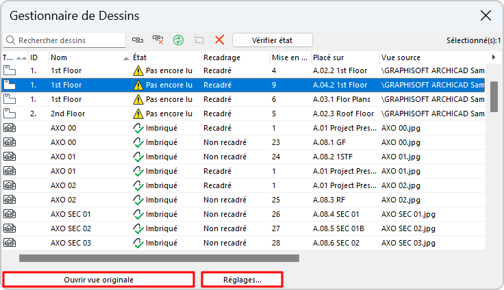Viewport: 504px width, 290px height.
Task: Select the 2nd Floor drawing name
Action: point(68,114)
